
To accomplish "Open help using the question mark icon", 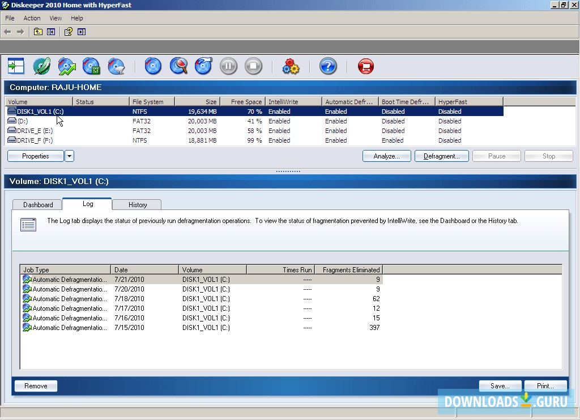I will [328, 66].
